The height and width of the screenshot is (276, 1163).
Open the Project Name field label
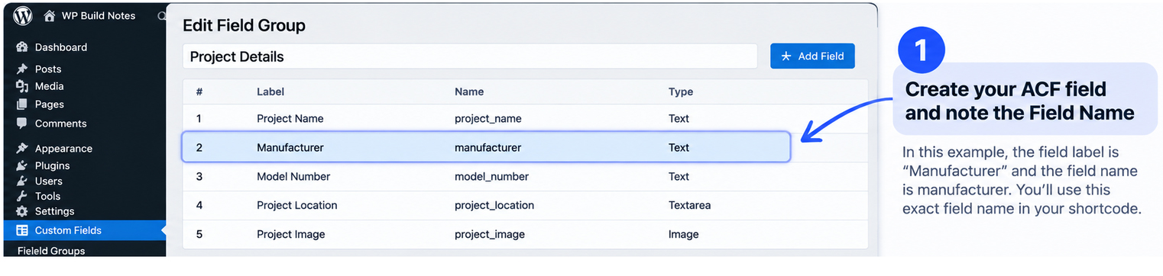click(290, 118)
